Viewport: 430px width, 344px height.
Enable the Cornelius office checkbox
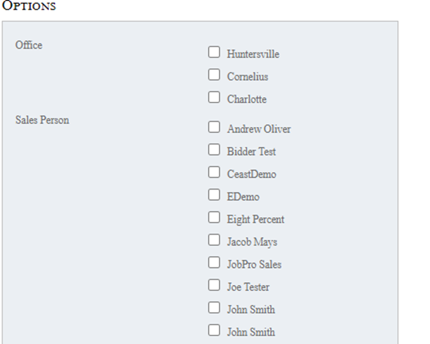pyautogui.click(x=214, y=75)
